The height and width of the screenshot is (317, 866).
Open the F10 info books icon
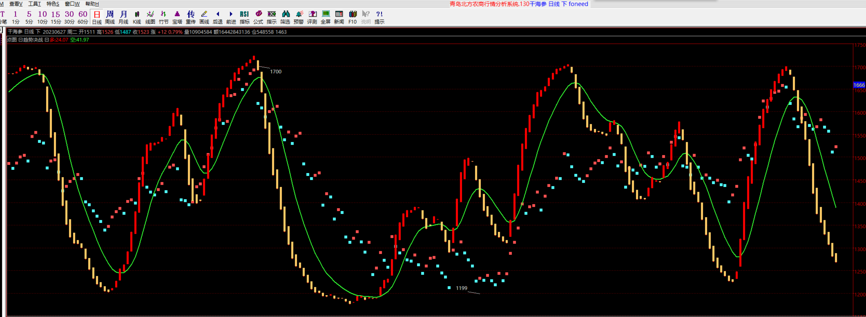(x=352, y=17)
